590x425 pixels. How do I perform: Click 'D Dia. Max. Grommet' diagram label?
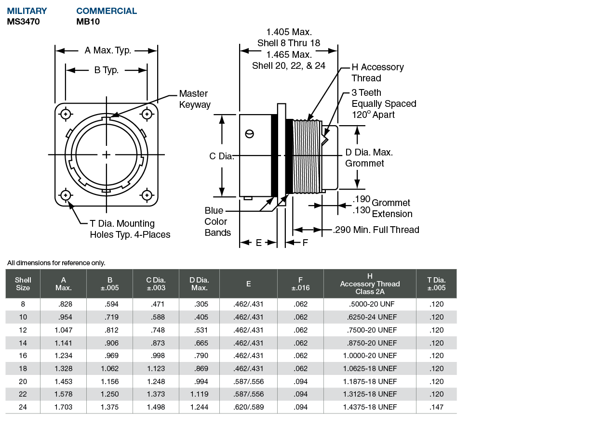[x=369, y=158]
